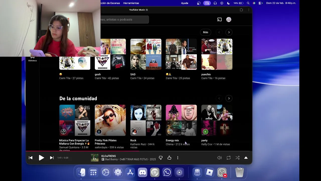Open App Store from the Dock
Viewport: 321px width, 181px height.
[x=130, y=172]
